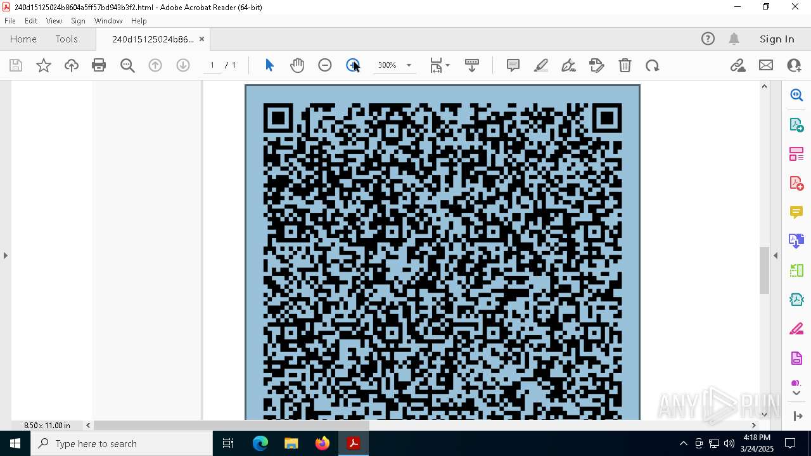Print the document

[99, 65]
